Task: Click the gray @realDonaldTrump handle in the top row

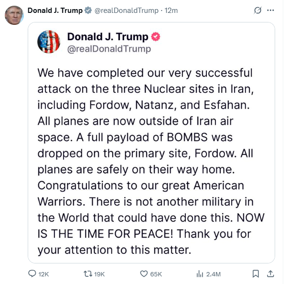Action: (126, 11)
